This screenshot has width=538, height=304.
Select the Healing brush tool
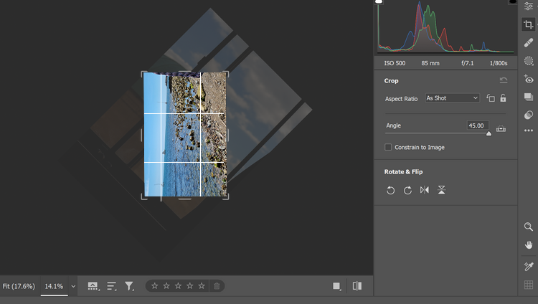(x=529, y=43)
